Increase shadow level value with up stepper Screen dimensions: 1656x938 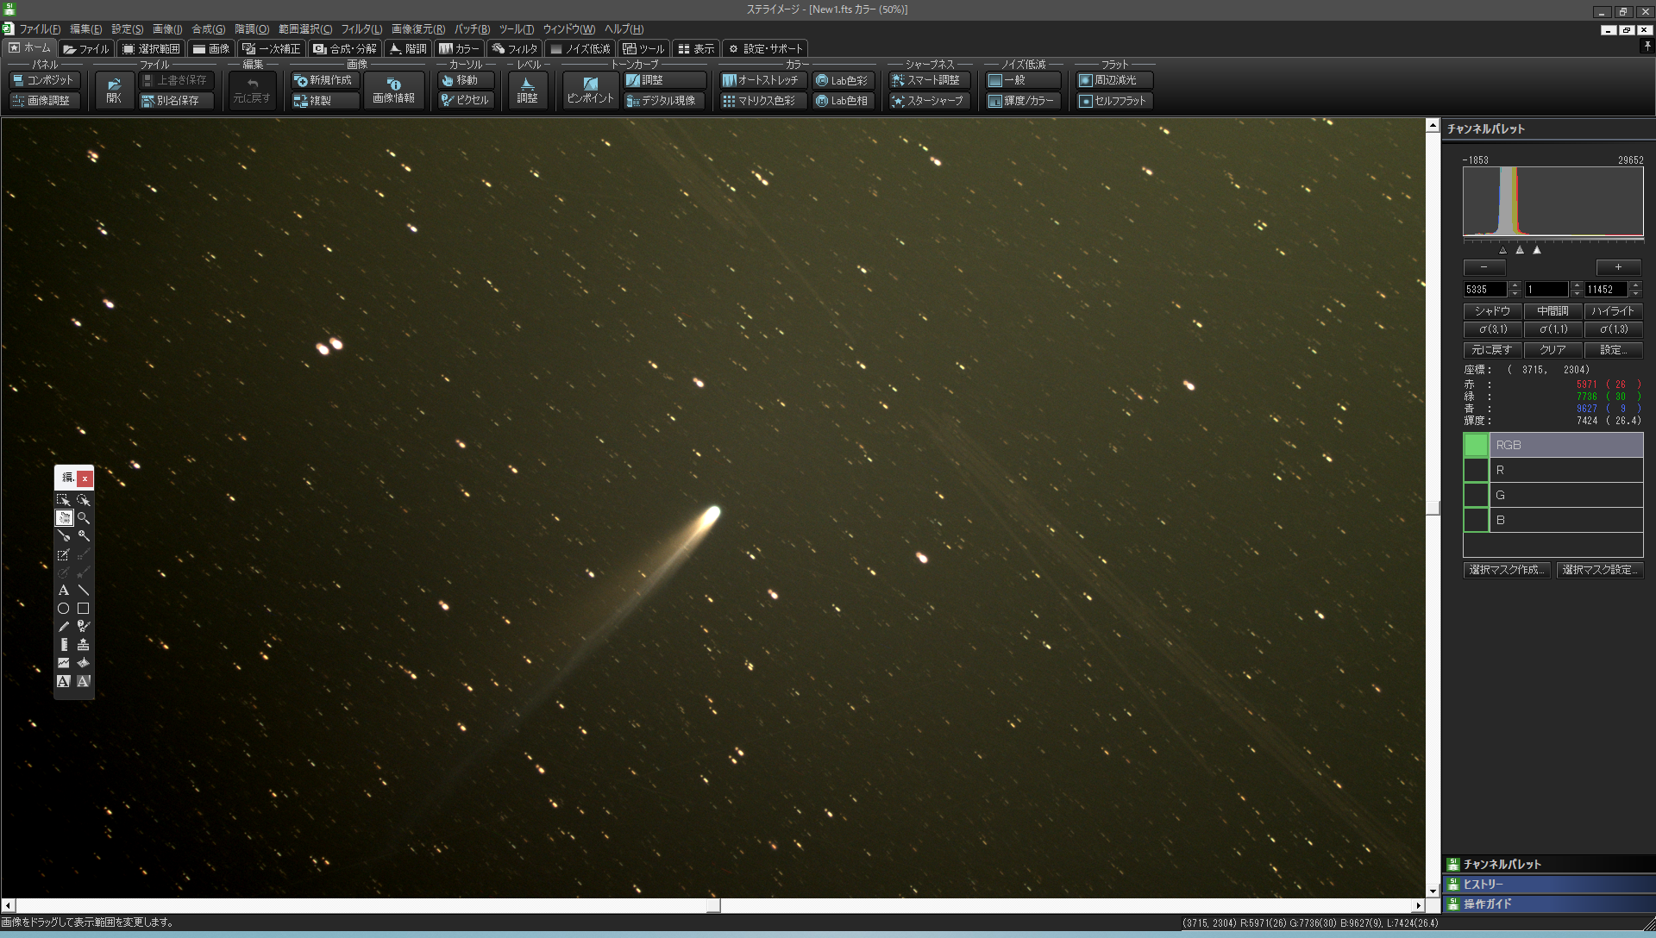pos(1515,285)
